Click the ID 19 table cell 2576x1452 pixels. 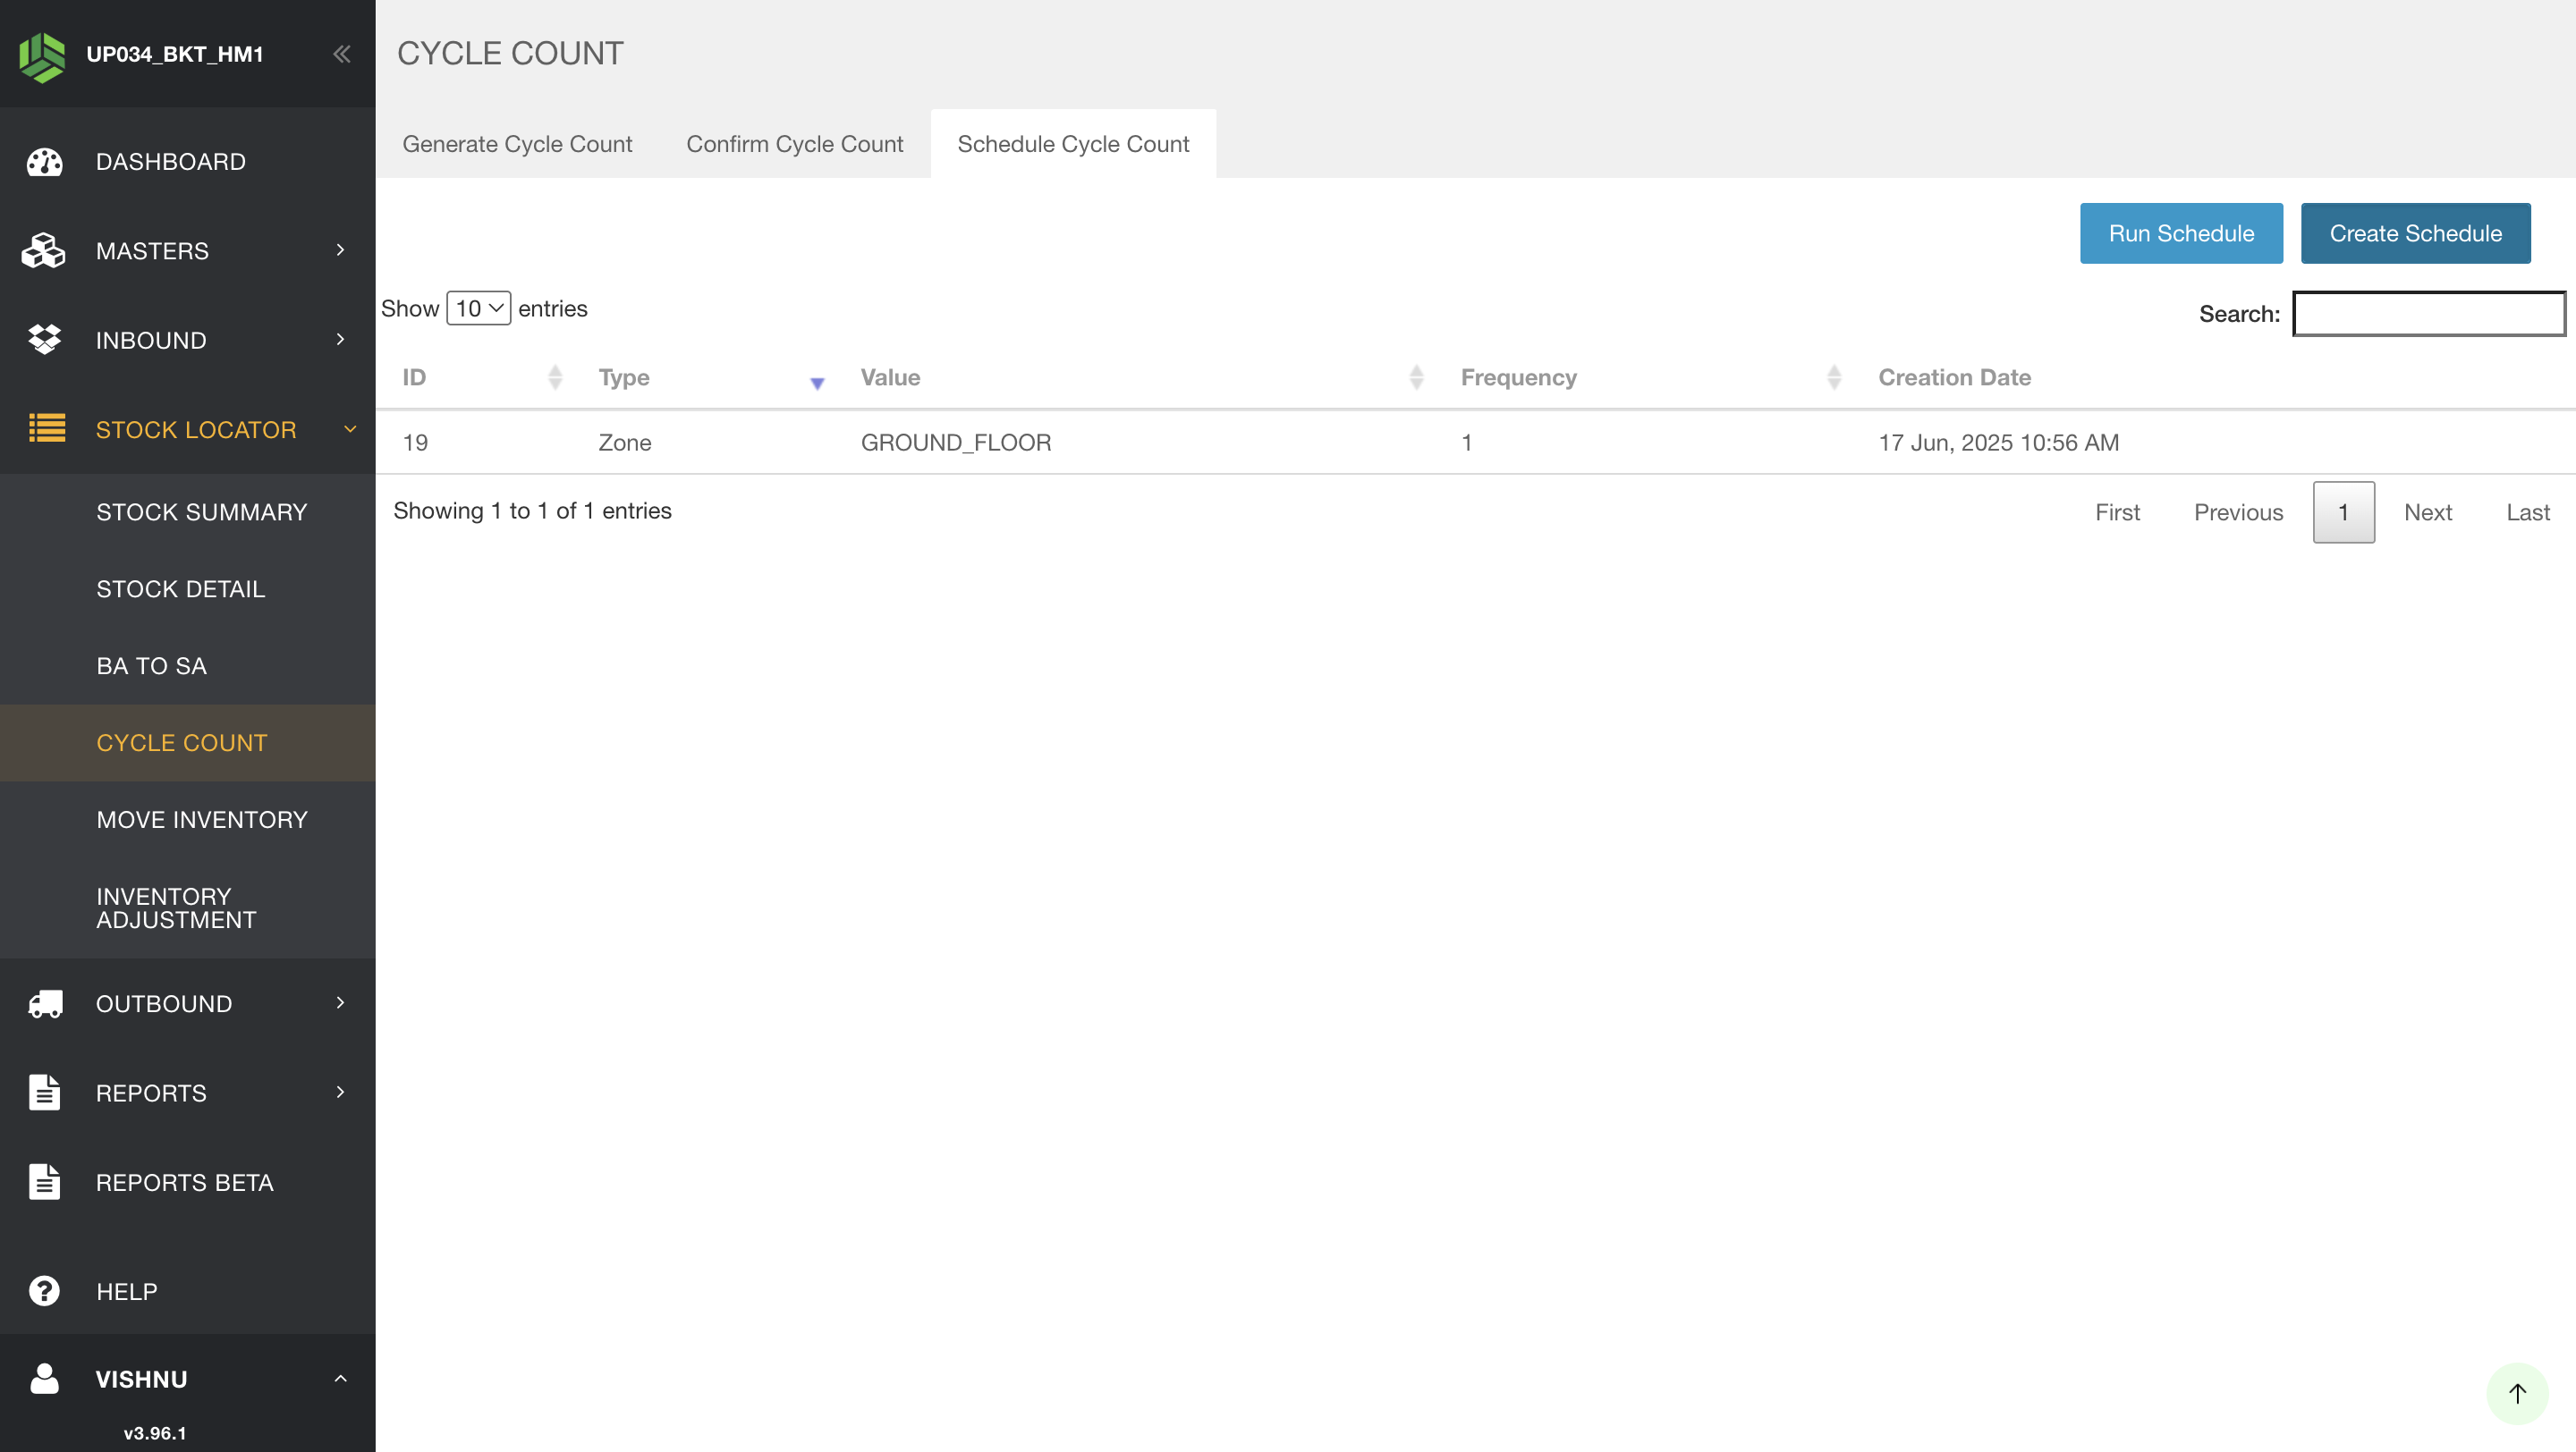click(415, 442)
